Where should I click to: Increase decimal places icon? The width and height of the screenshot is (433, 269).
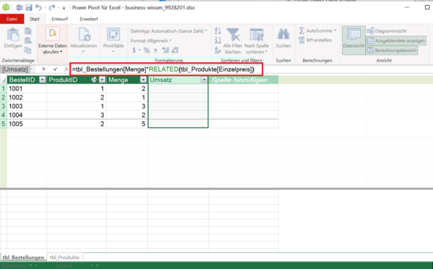coord(165,50)
